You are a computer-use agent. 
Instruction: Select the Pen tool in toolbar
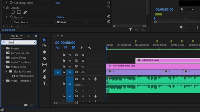point(44,71)
